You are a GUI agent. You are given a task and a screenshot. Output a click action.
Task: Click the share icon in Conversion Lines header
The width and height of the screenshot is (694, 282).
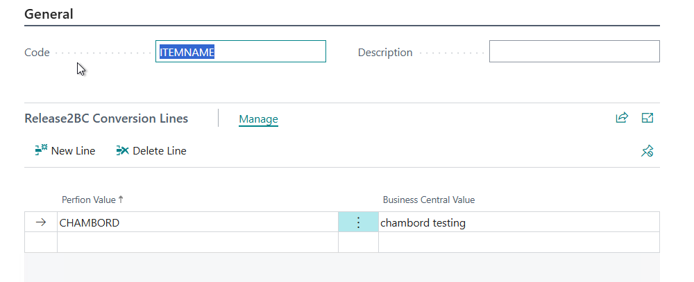click(x=622, y=118)
